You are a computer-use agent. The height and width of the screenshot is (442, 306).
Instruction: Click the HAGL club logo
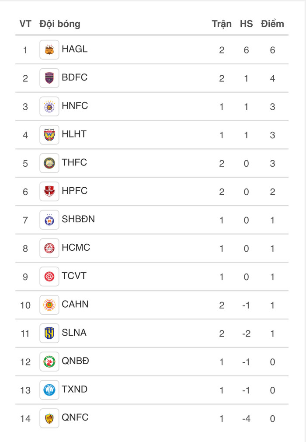(x=49, y=50)
